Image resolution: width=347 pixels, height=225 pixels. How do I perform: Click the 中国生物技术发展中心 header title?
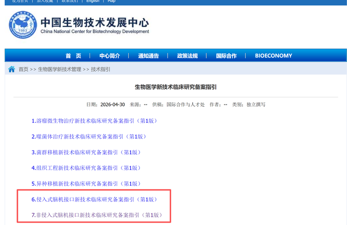tap(95, 22)
